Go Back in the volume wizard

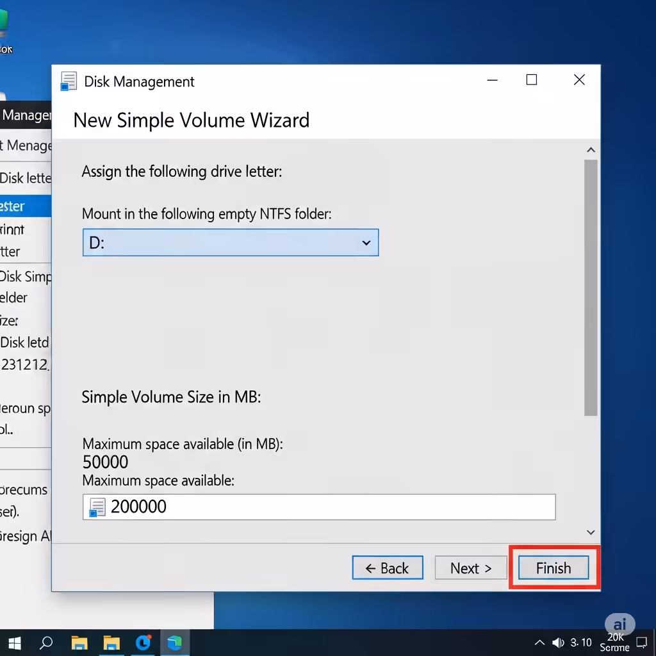point(388,568)
